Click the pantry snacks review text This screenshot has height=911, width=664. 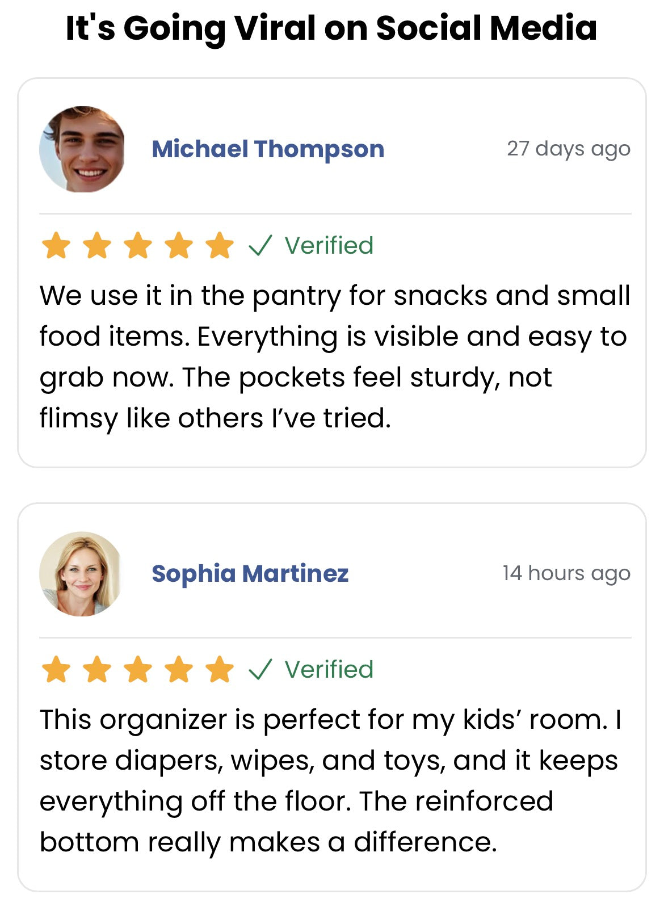335,357
